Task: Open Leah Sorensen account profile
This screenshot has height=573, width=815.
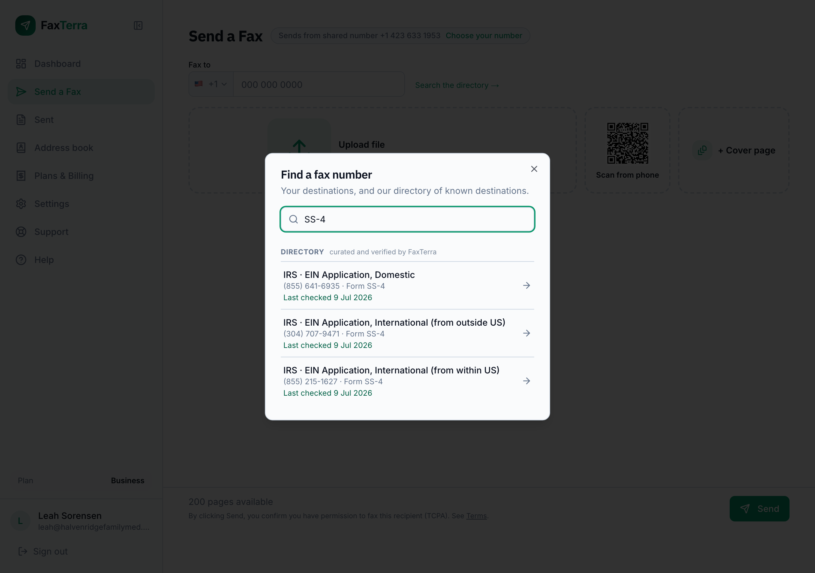Action: pos(81,521)
